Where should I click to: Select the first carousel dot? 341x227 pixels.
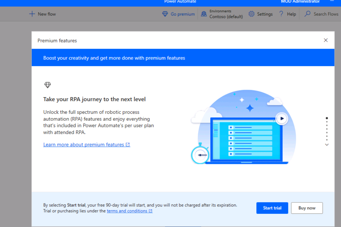(327, 118)
